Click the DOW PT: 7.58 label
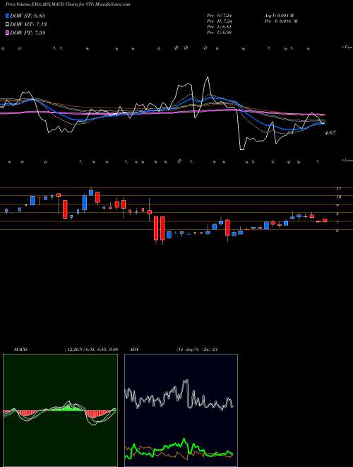Screen dimensions: 353x467 [28, 33]
